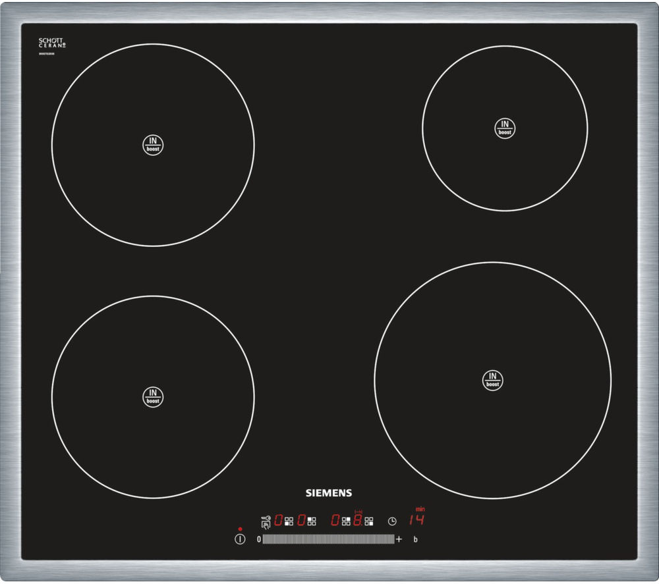Tap the '0' end of the slider
This screenshot has height=584, width=659.
point(259,539)
